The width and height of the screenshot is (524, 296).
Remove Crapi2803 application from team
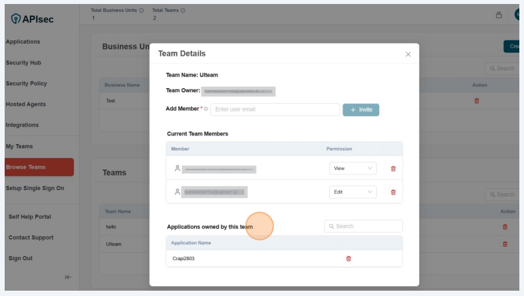[x=348, y=258]
